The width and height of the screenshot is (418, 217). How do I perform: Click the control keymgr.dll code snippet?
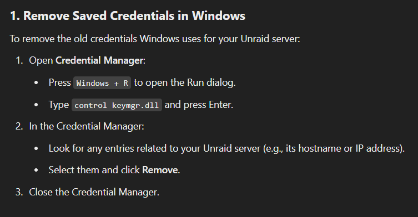pyautogui.click(x=117, y=105)
